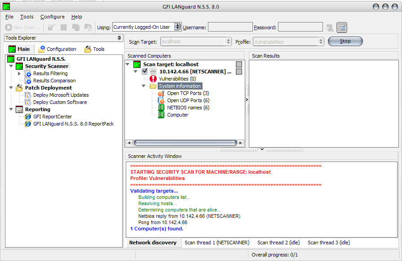402x261 pixels.
Task: Click the Scanned Computers horizontal scrollbar thumb
Action: tap(186, 143)
